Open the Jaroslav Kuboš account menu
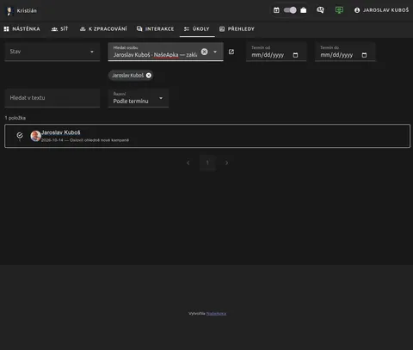Image resolution: width=413 pixels, height=350 pixels. coord(381,10)
